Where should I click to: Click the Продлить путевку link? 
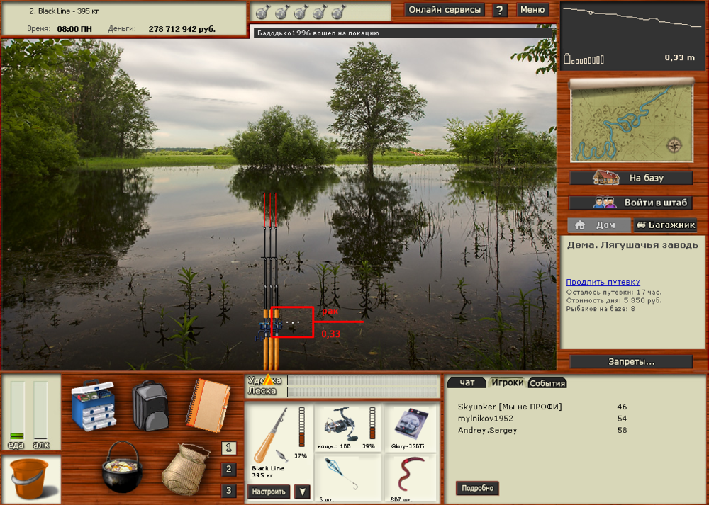pos(603,282)
